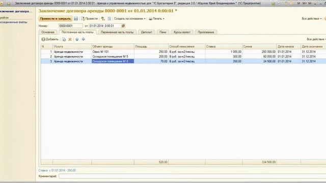Select the Складское помещение № 5 cell

[113, 56]
